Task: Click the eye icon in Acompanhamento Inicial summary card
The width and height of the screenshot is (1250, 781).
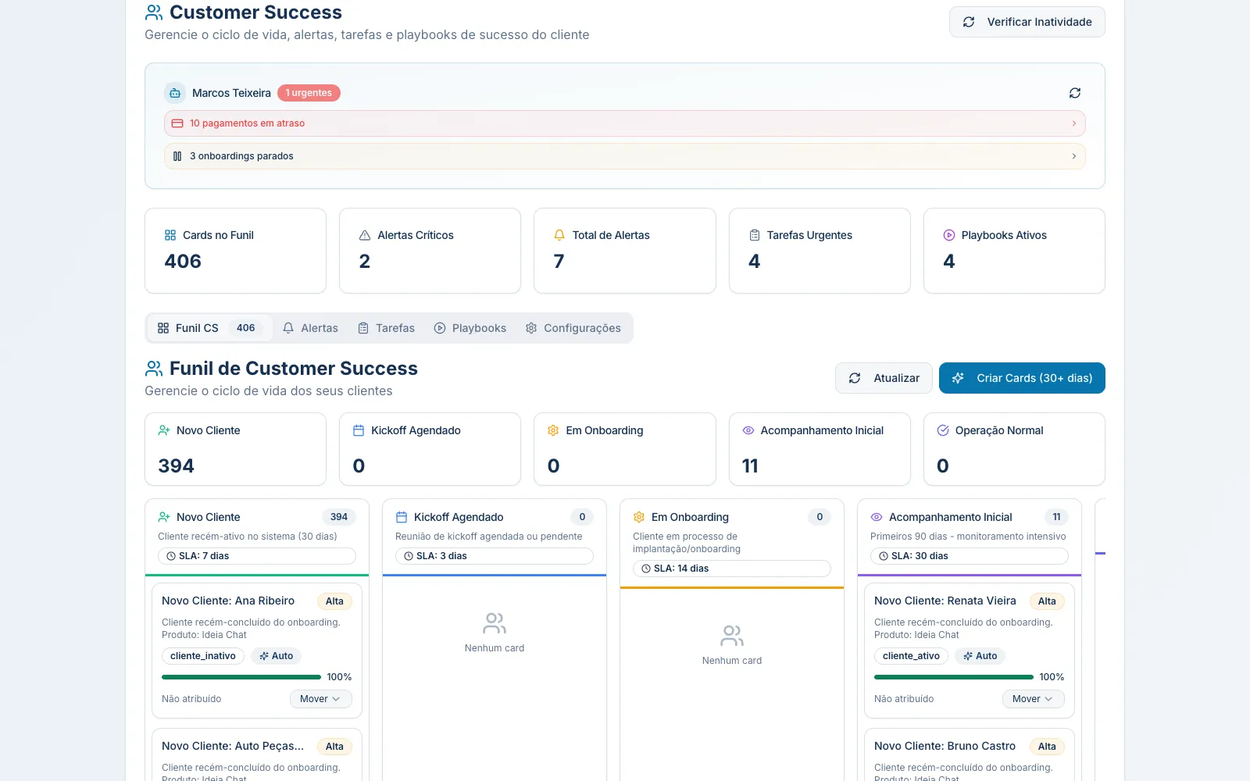Action: (x=748, y=430)
